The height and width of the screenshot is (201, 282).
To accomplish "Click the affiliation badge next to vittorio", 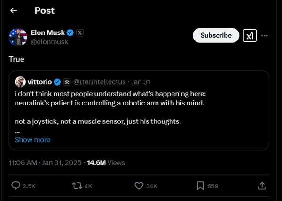I will (67, 82).
